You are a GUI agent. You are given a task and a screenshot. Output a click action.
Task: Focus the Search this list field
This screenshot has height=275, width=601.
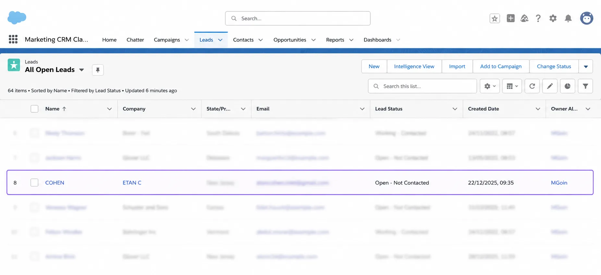[x=422, y=86]
